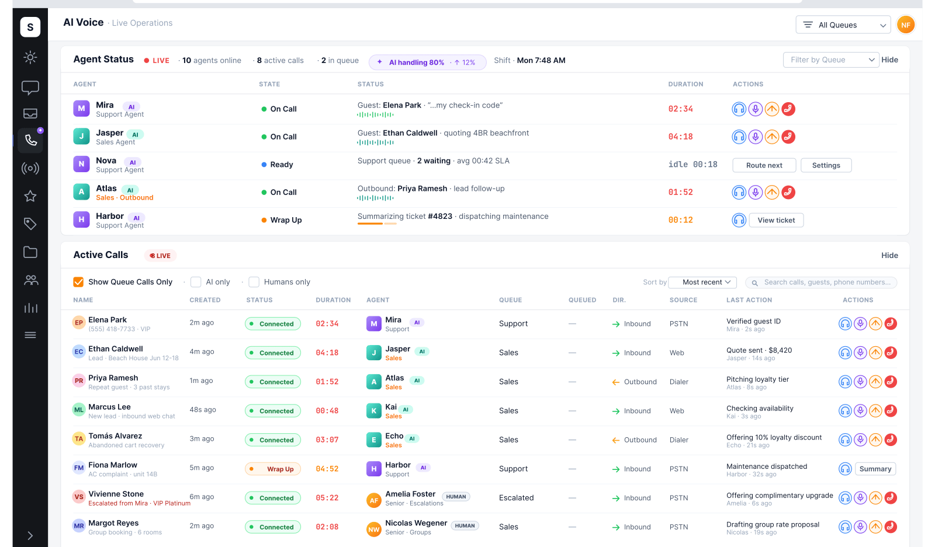Hang up Jasper's call in Agent Status
Image resolution: width=935 pixels, height=547 pixels.
tap(788, 137)
